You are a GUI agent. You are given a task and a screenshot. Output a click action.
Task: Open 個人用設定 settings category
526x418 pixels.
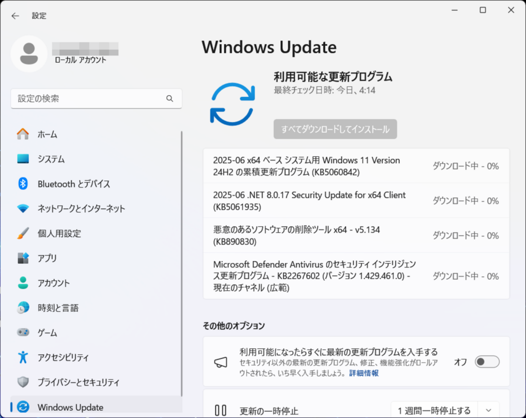click(x=96, y=233)
